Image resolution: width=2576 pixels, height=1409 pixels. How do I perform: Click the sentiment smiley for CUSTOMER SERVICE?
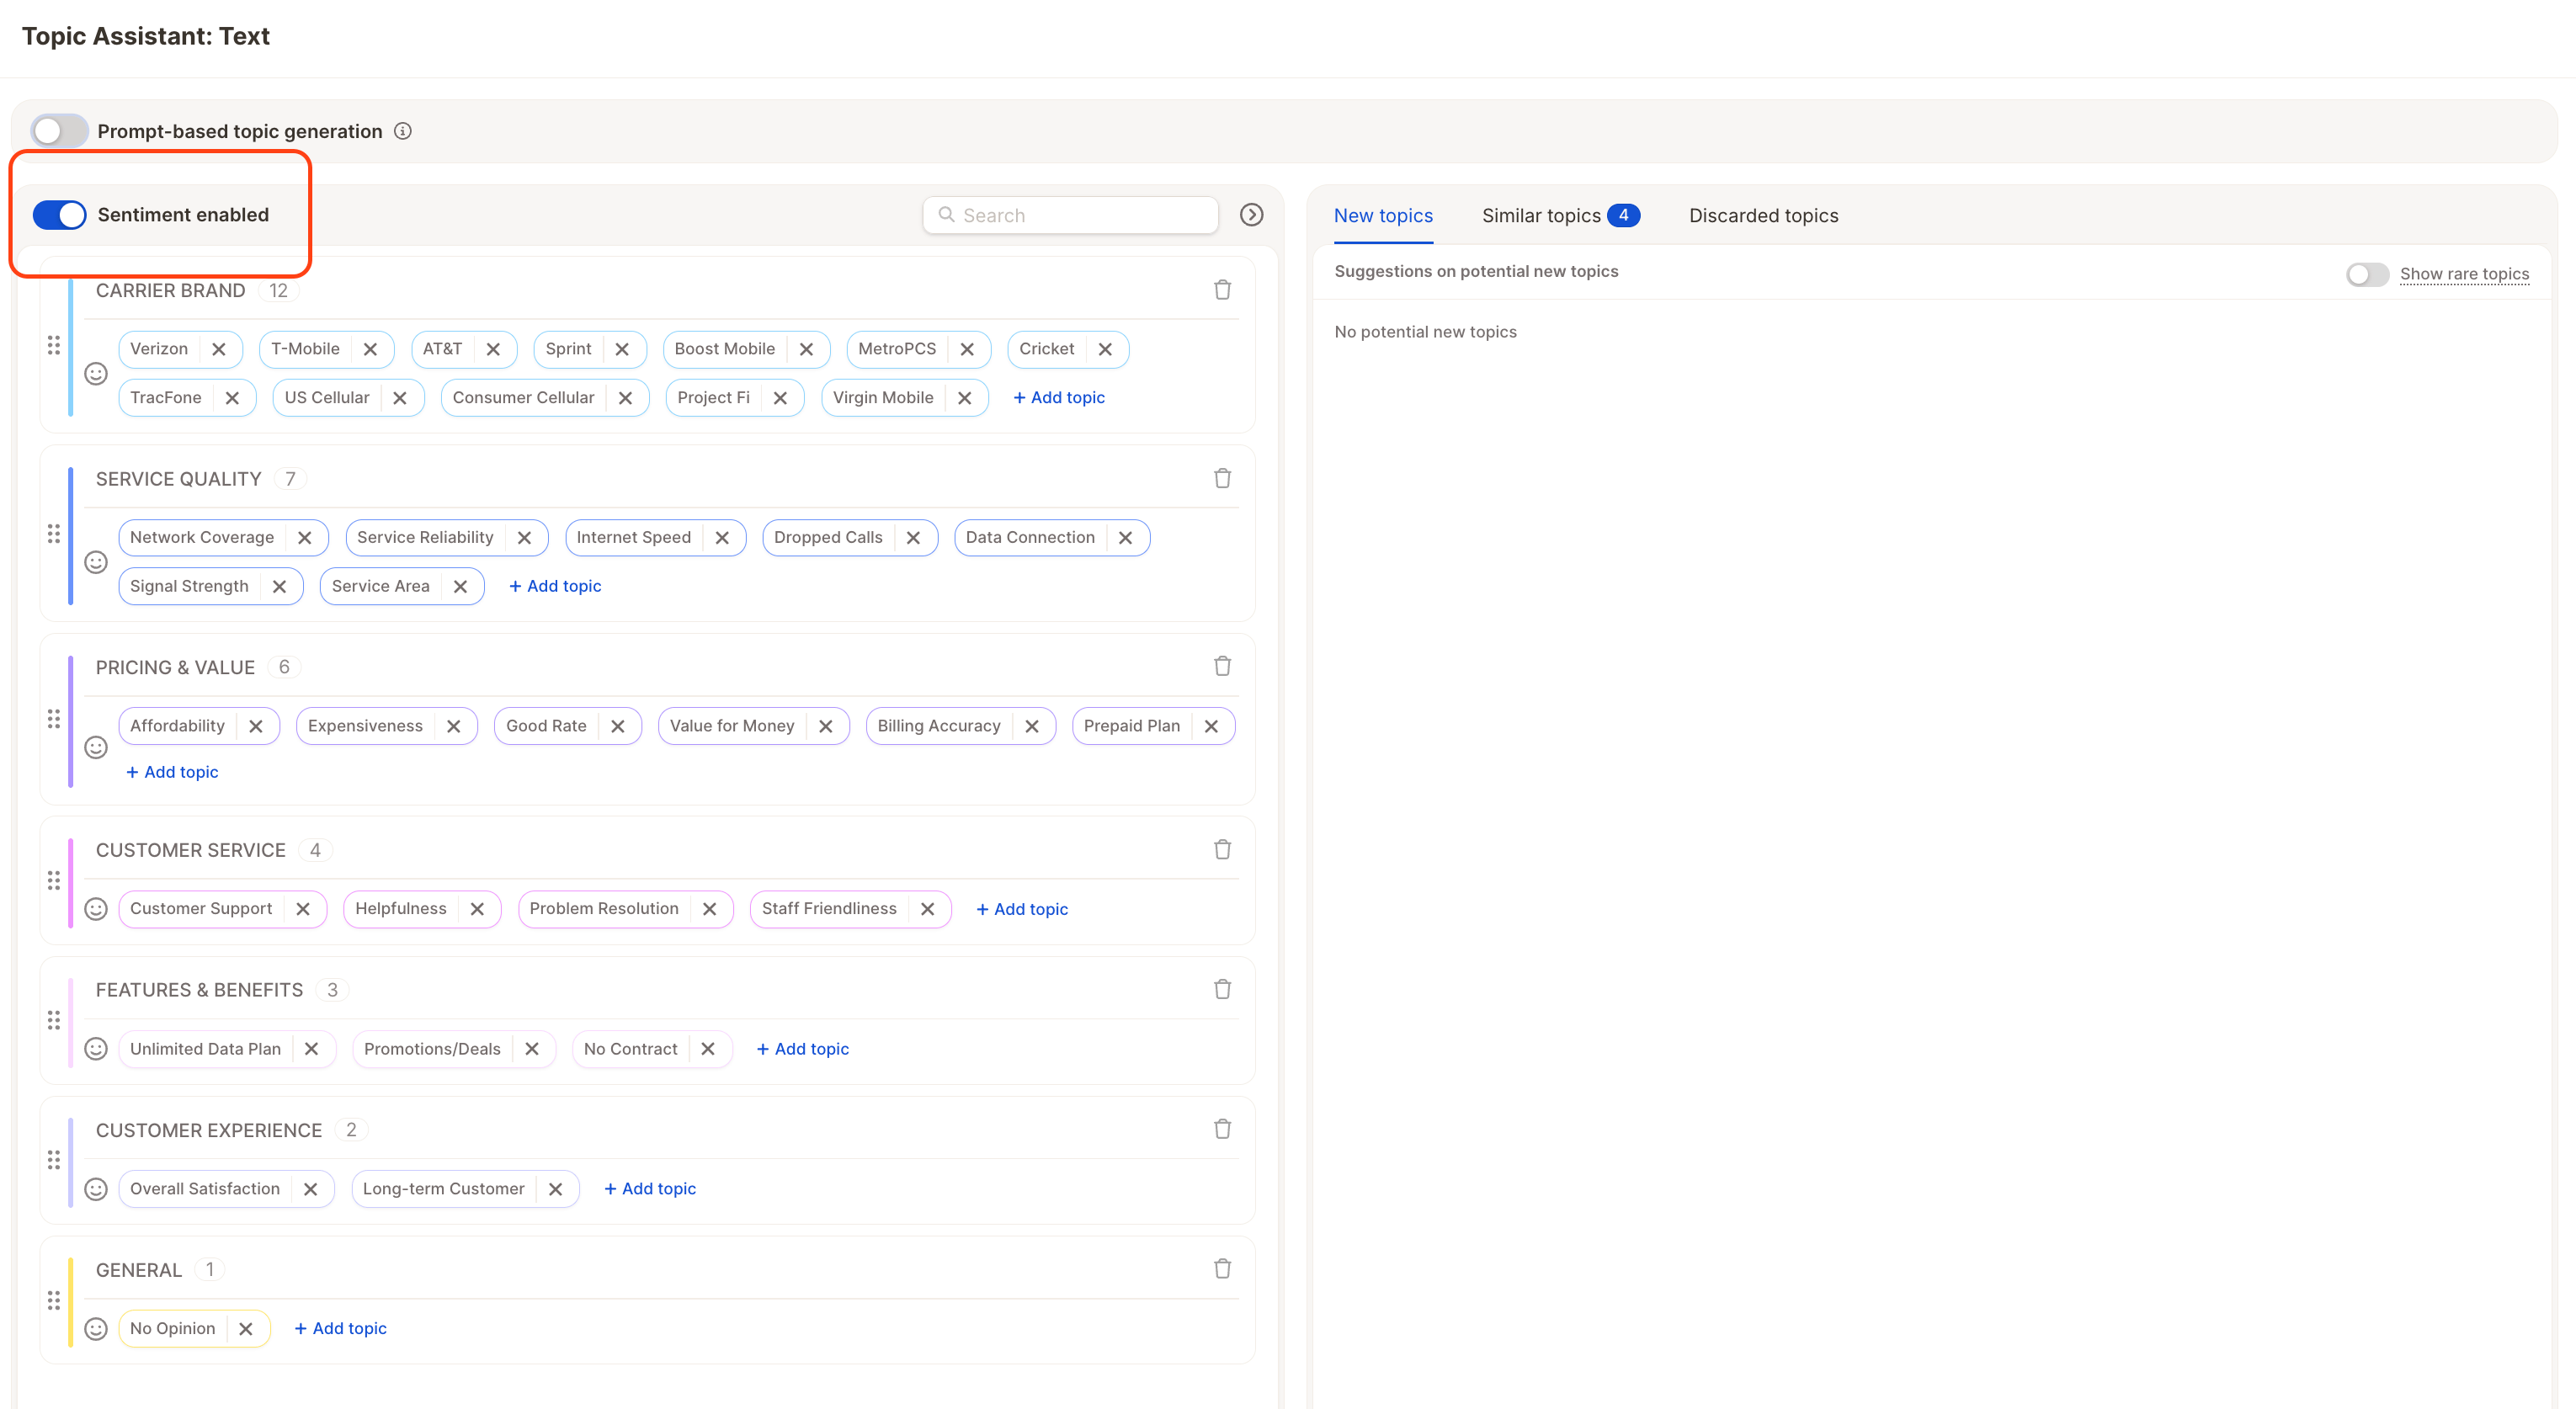click(96, 908)
